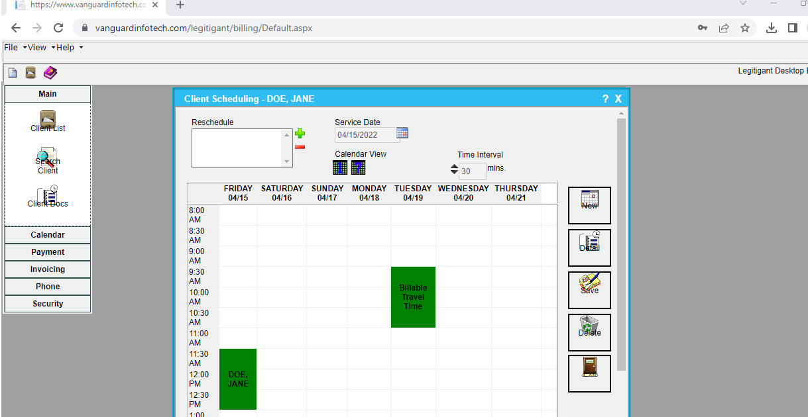Reload the browser page

point(58,28)
